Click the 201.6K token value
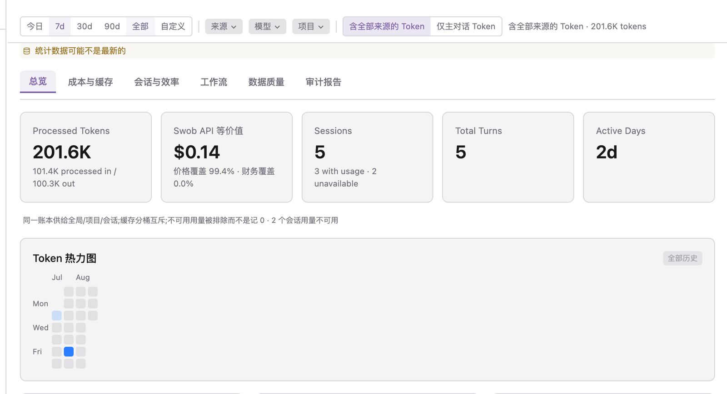The image size is (727, 394). pyautogui.click(x=62, y=152)
